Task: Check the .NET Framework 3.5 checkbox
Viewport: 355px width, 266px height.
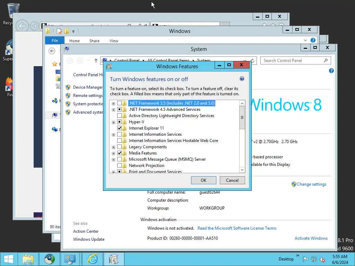Action: [119, 103]
